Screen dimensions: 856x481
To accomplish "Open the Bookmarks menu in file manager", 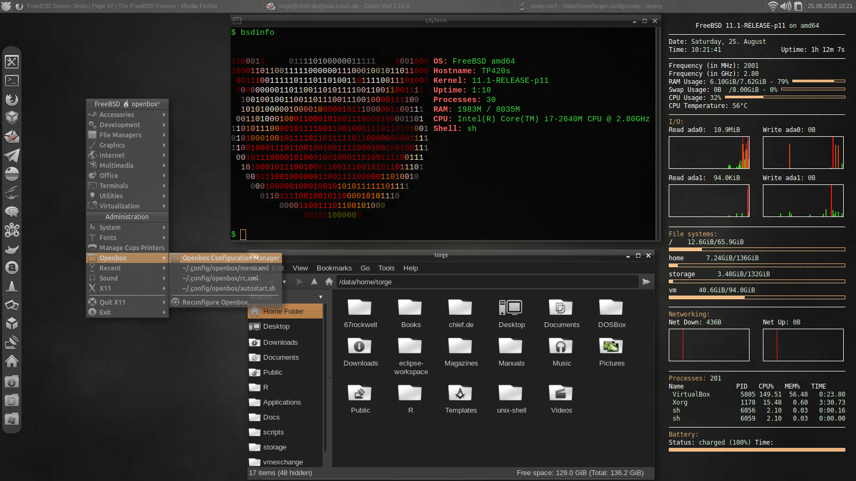I will [334, 268].
